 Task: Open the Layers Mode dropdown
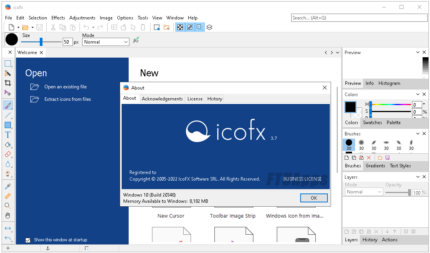tap(364, 192)
